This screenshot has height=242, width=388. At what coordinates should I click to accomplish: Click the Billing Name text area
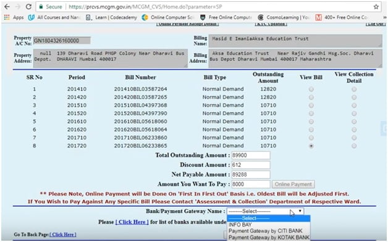click(295, 41)
